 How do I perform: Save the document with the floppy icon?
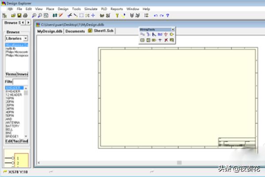pos(19,15)
